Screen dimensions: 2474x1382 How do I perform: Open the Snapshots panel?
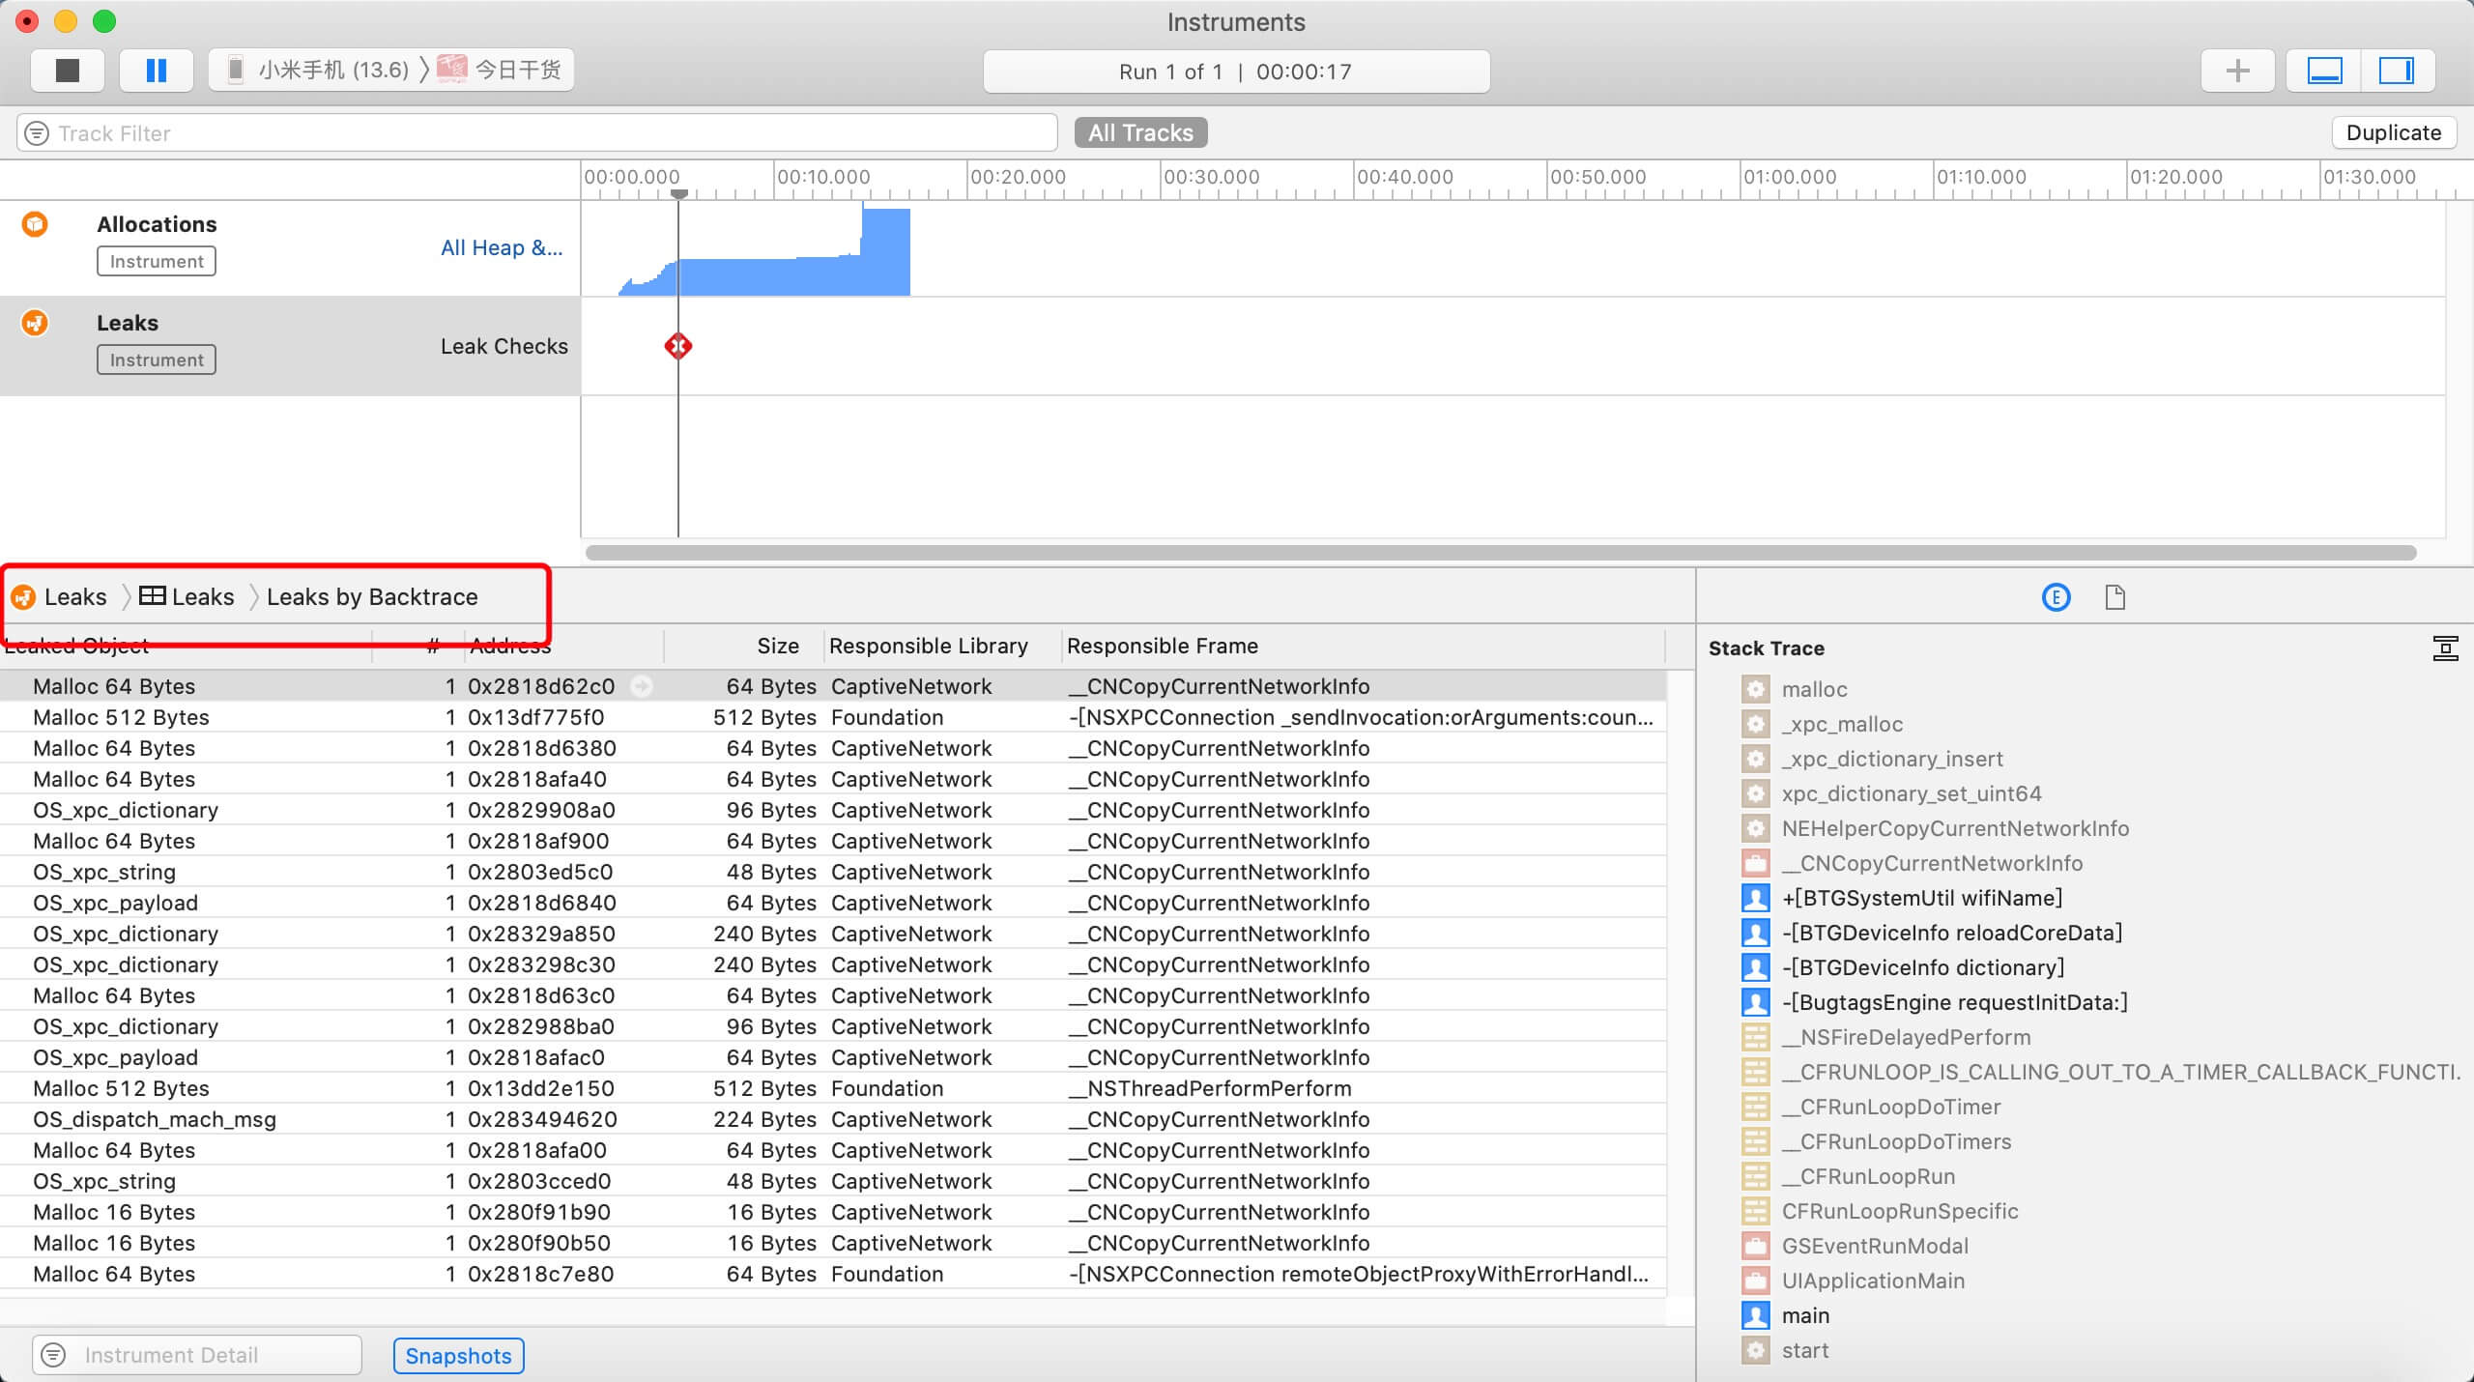pyautogui.click(x=457, y=1356)
